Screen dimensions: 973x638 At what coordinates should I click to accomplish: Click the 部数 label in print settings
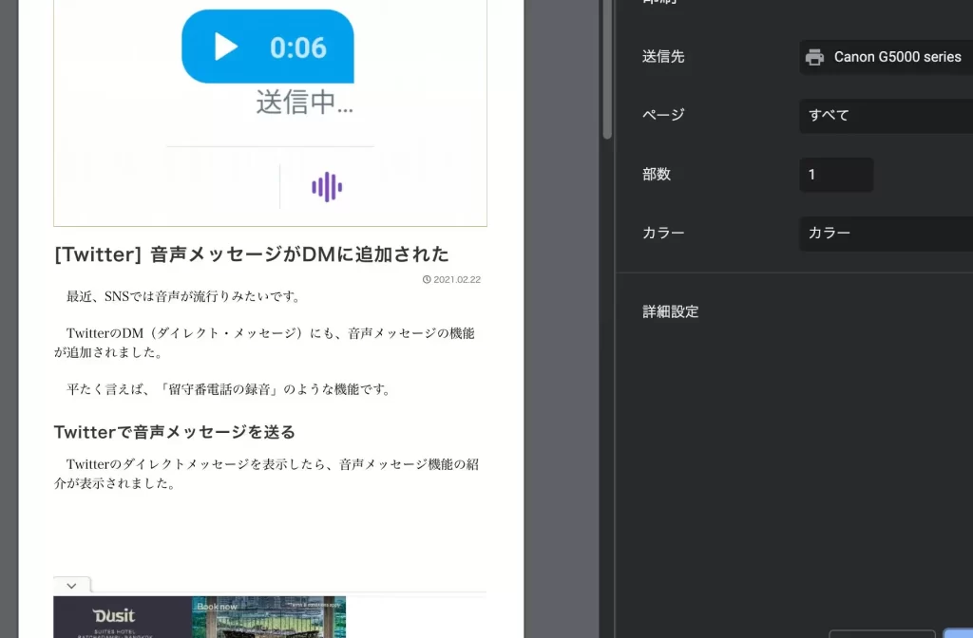(x=657, y=175)
